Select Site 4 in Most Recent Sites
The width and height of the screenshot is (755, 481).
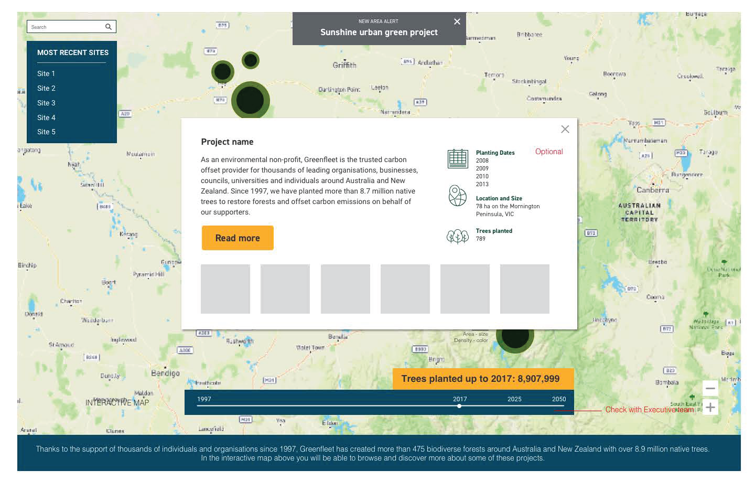[x=46, y=117]
